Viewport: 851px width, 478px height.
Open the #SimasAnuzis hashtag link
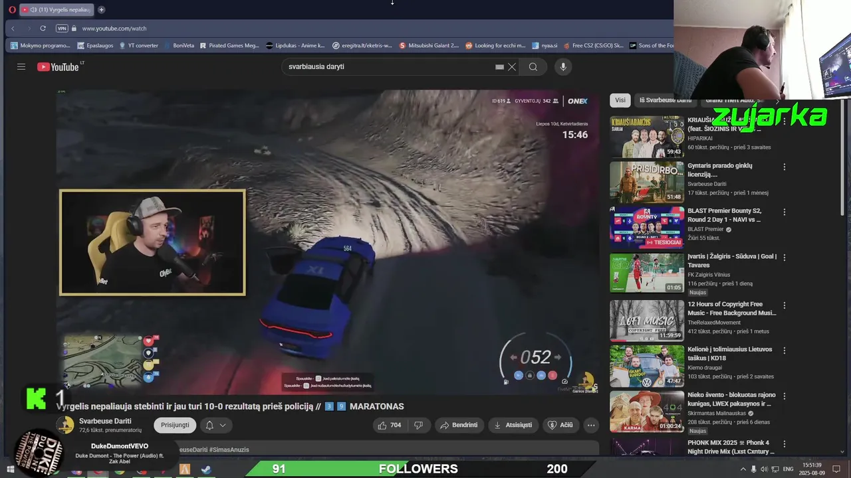[x=229, y=449]
